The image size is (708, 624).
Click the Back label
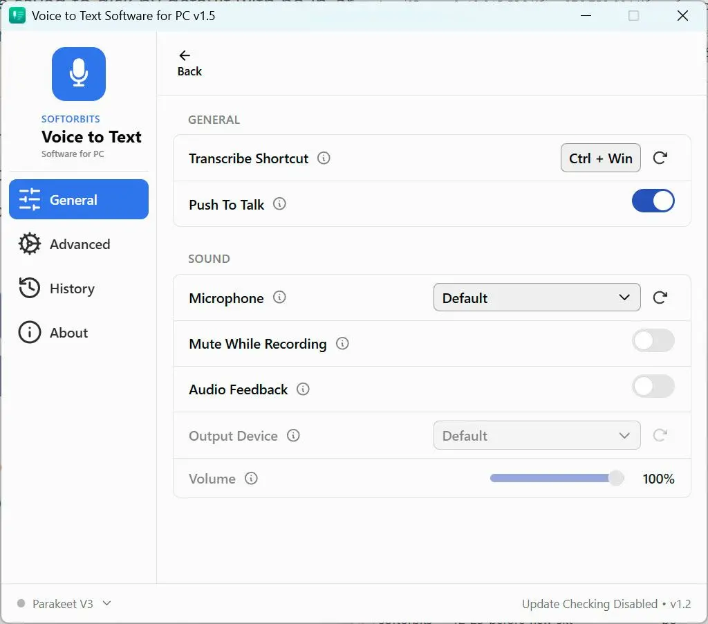189,71
